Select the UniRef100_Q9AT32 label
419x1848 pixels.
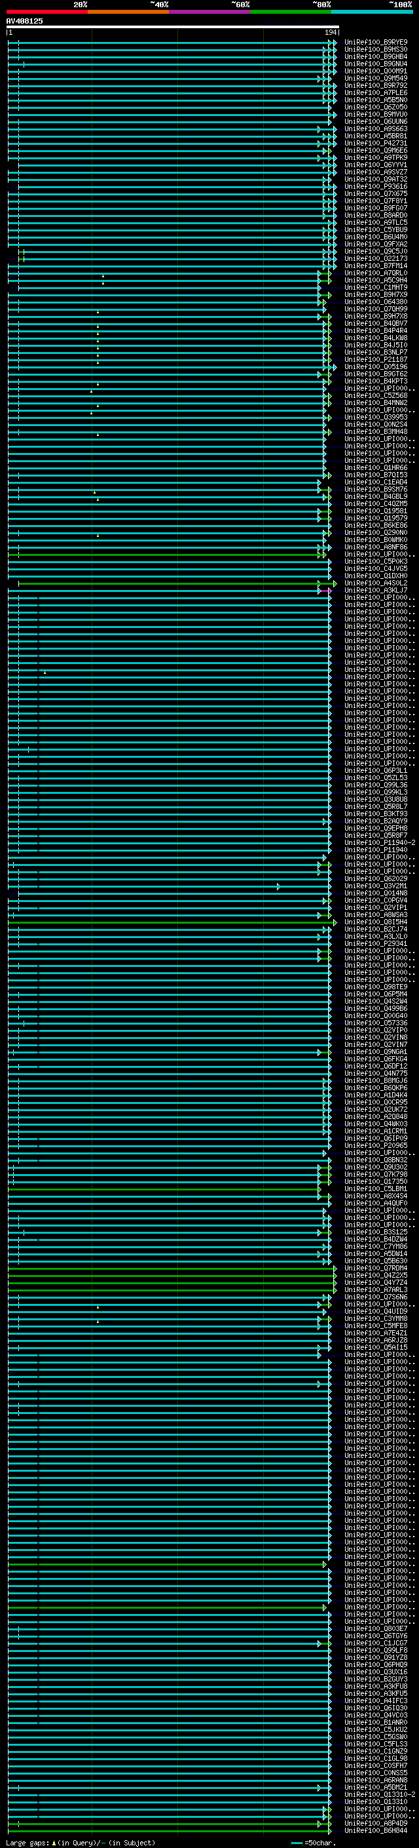point(376,180)
